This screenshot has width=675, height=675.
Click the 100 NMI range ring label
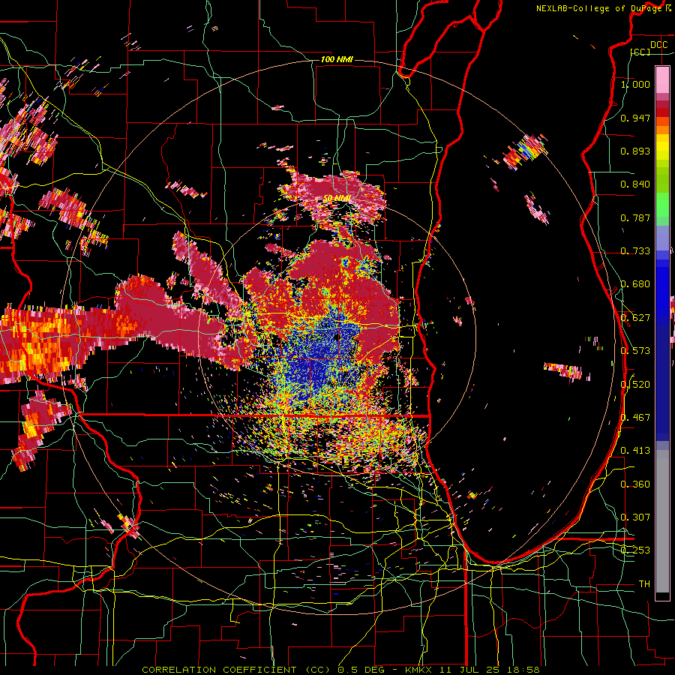click(x=337, y=59)
